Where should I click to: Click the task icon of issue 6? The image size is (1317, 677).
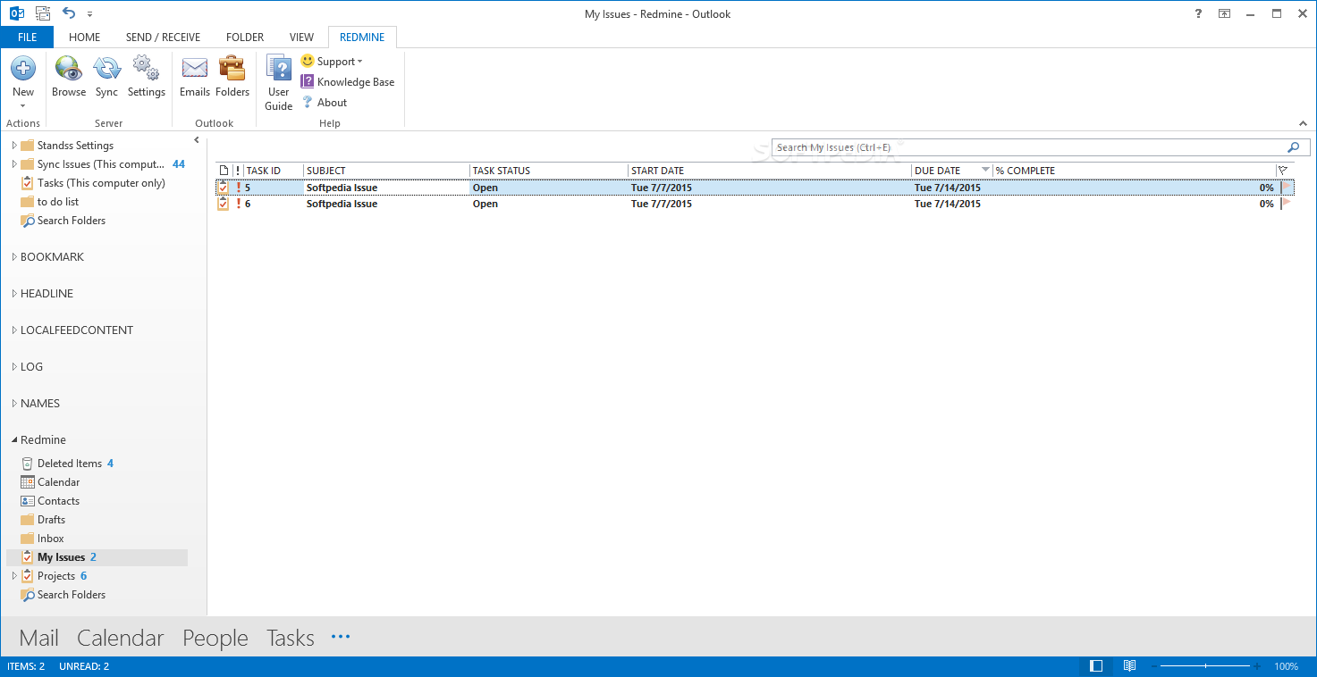coord(223,204)
